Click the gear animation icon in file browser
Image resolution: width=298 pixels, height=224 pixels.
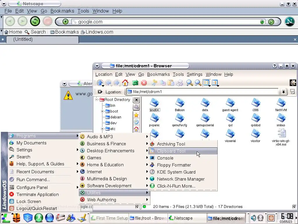[293, 83]
